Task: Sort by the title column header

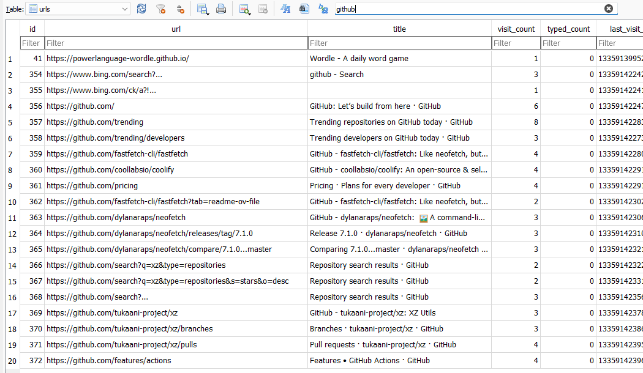Action: pyautogui.click(x=399, y=29)
